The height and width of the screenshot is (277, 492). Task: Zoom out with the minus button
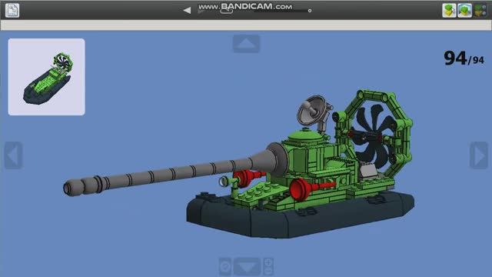(268, 271)
